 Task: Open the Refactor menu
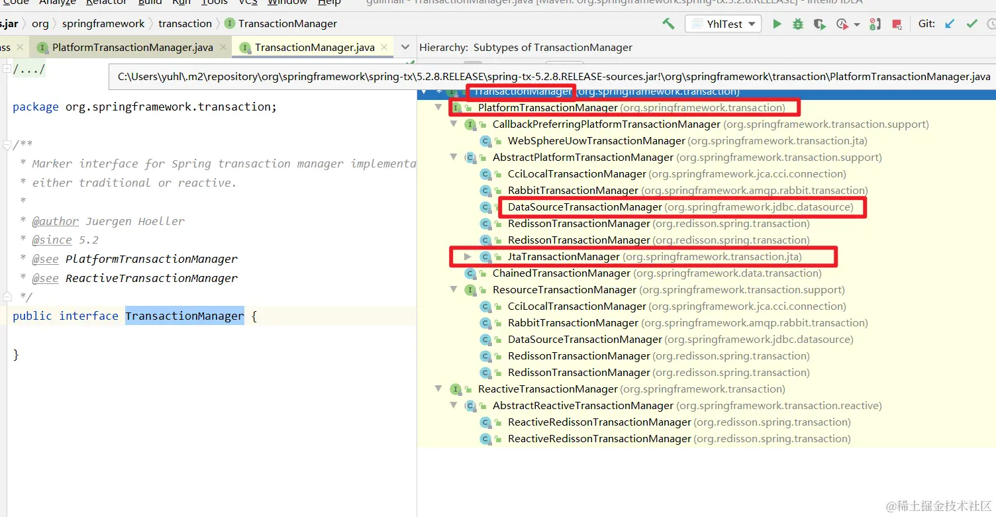click(106, 3)
